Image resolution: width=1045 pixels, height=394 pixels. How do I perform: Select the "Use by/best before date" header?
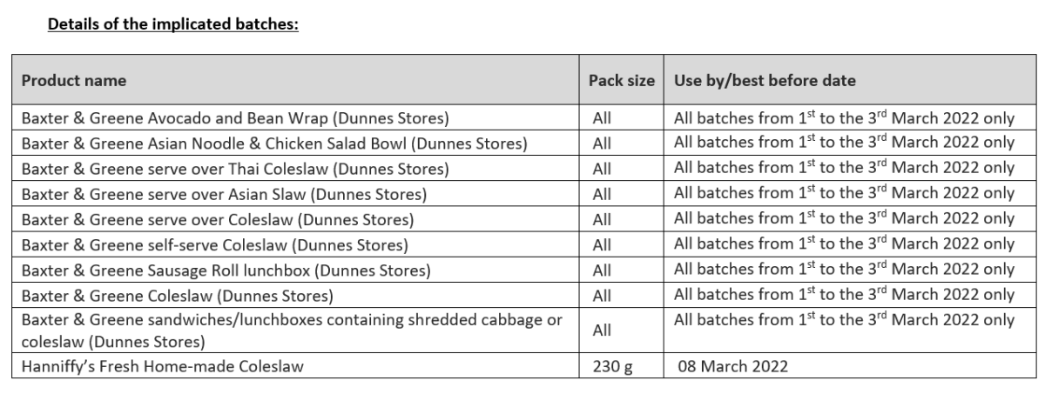coord(765,81)
